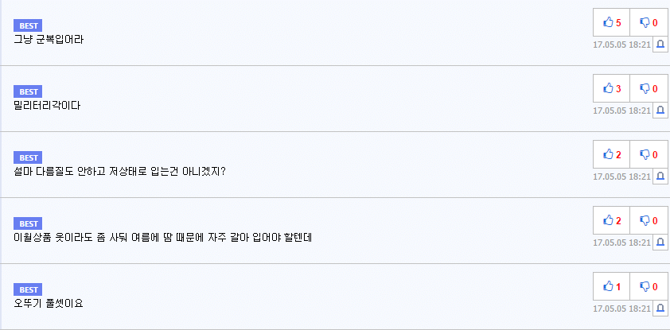
Task: Click BEST badge above '밀리터리각이다'
Action: coord(28,91)
